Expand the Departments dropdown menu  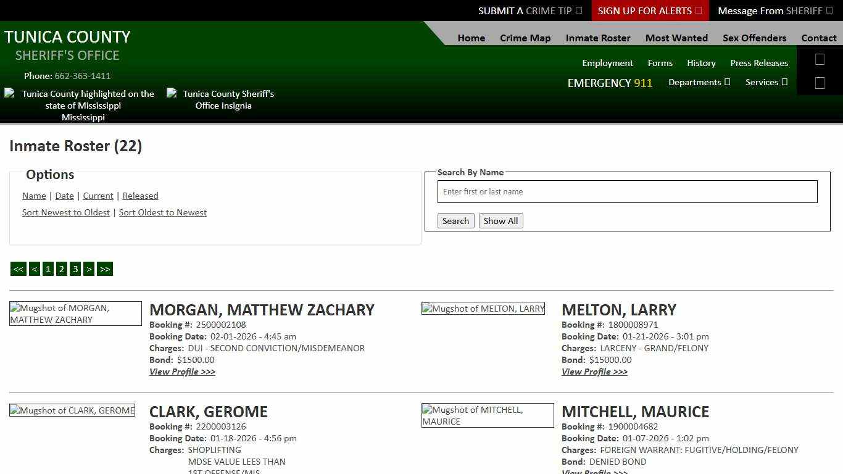[699, 82]
